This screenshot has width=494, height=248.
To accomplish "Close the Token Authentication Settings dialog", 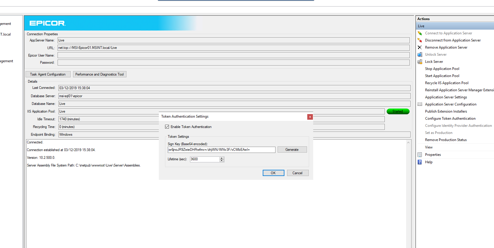I will click(310, 117).
